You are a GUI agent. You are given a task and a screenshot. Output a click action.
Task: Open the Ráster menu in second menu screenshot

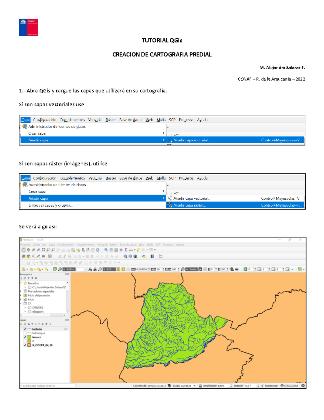(x=111, y=178)
